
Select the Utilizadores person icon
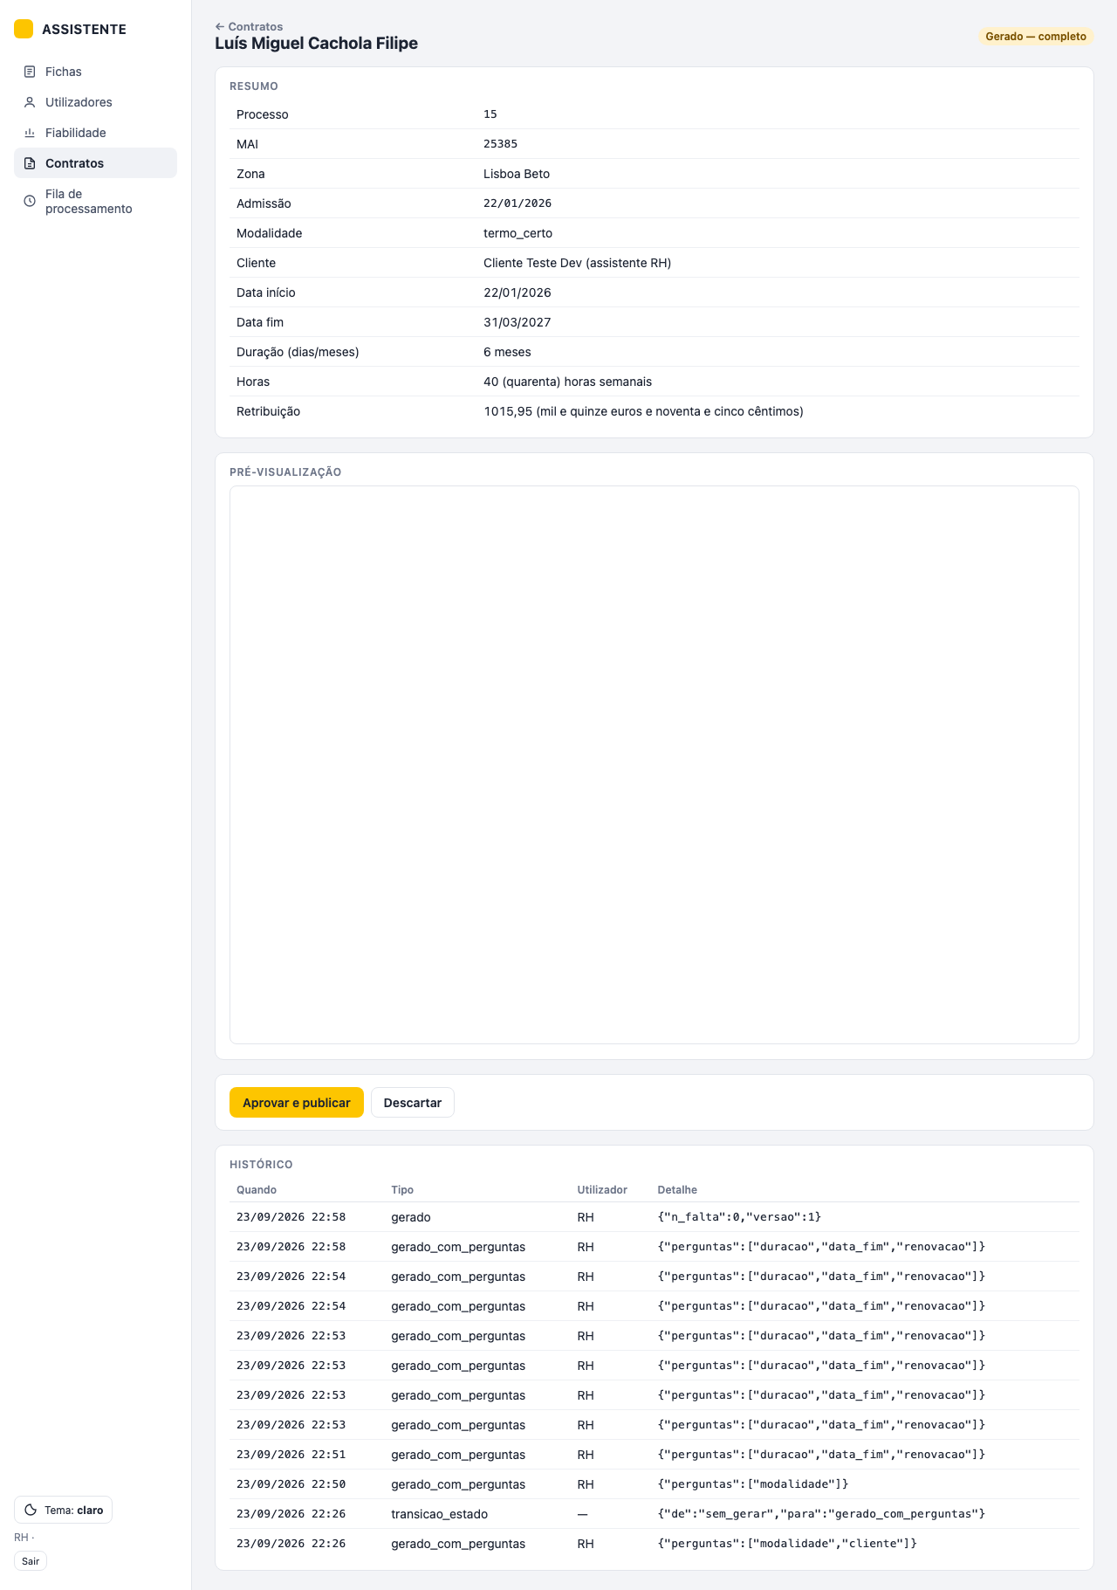pos(30,102)
